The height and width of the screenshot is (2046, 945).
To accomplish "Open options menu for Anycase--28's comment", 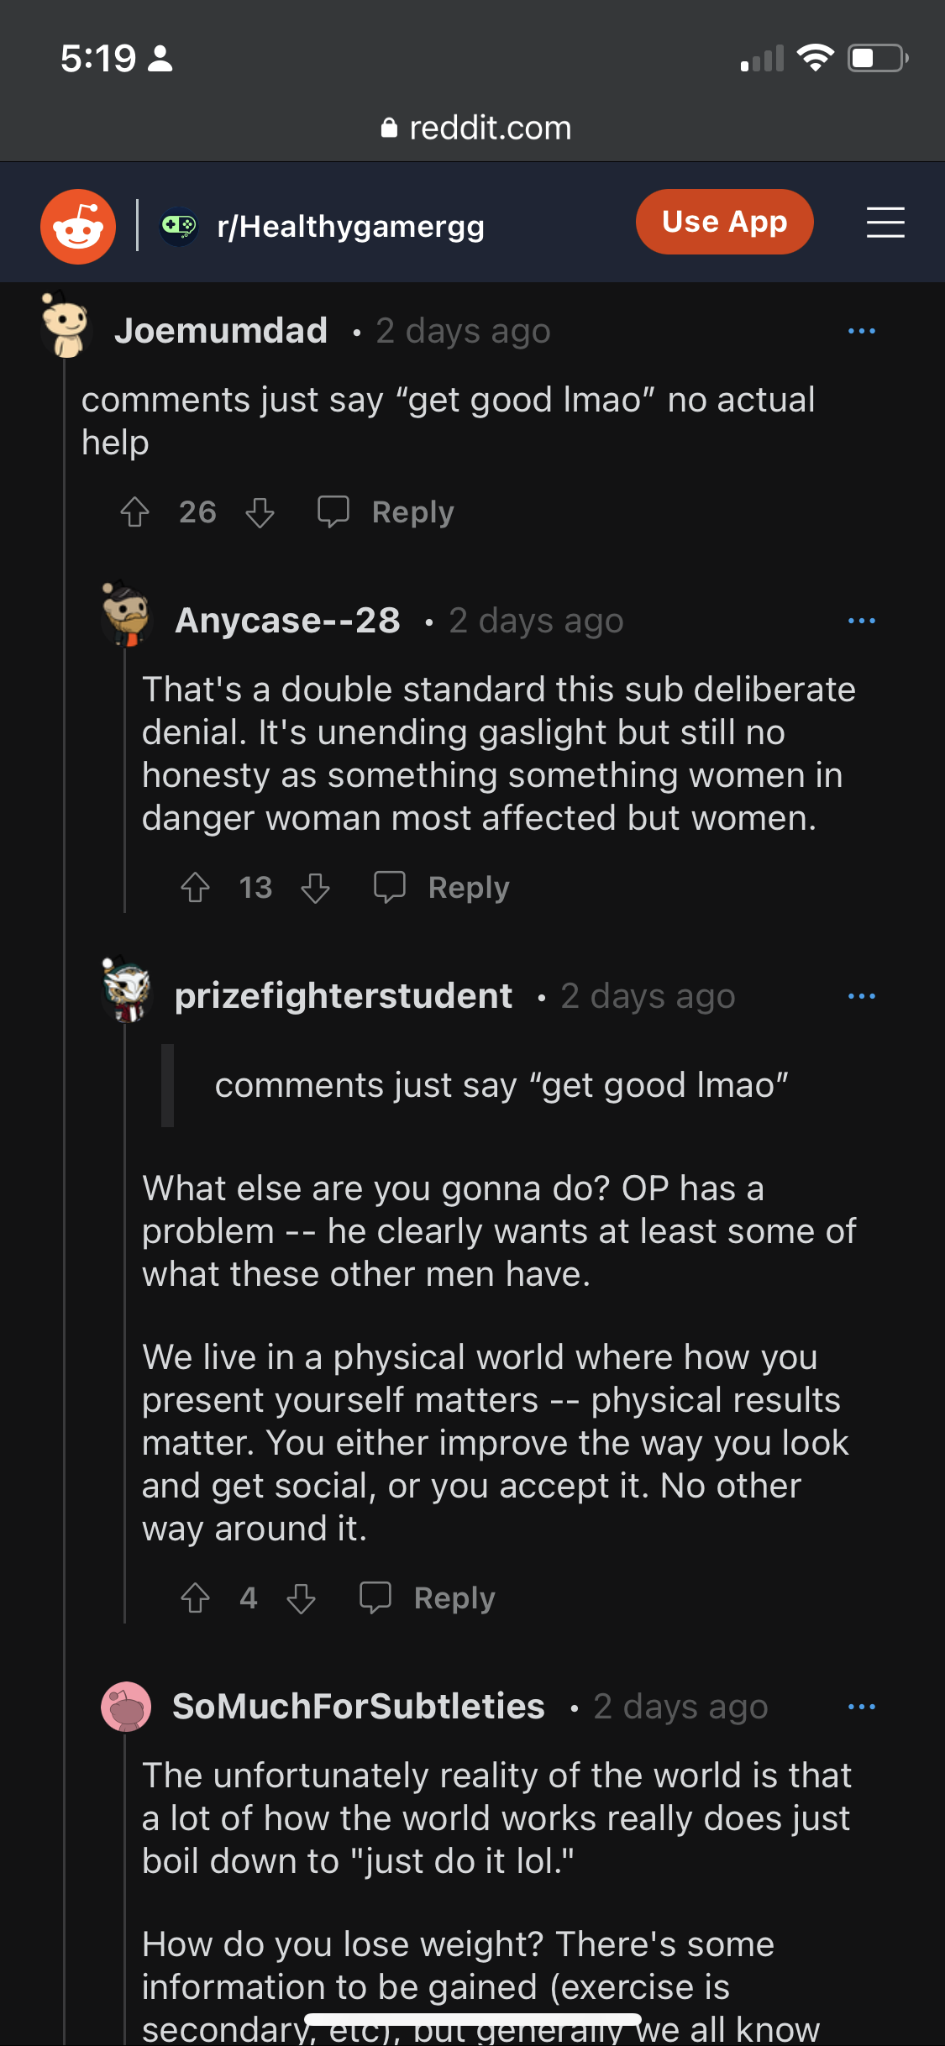I will 861,621.
